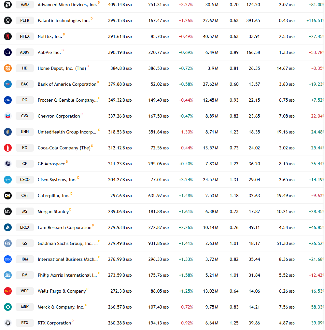Image resolution: width=325 pixels, height=330 pixels.
Task: Open Bank of America Corporation link
Action: 67,84
